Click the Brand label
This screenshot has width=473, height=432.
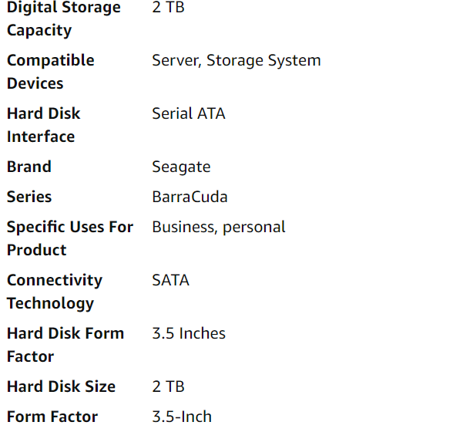29,167
